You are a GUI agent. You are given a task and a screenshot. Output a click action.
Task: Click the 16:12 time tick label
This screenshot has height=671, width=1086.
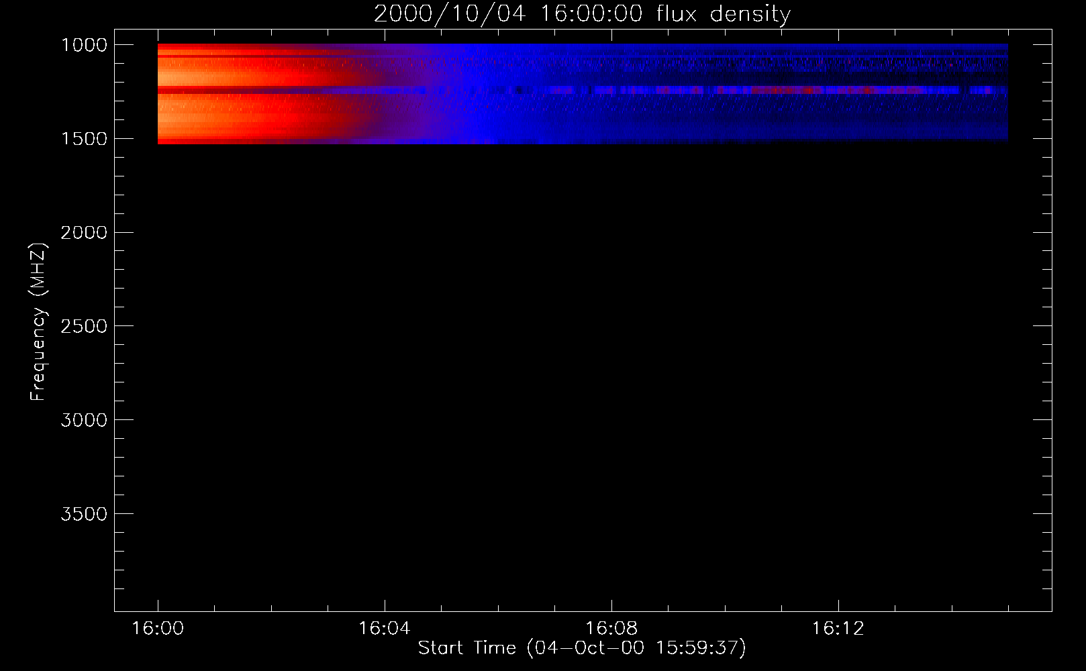click(x=838, y=629)
